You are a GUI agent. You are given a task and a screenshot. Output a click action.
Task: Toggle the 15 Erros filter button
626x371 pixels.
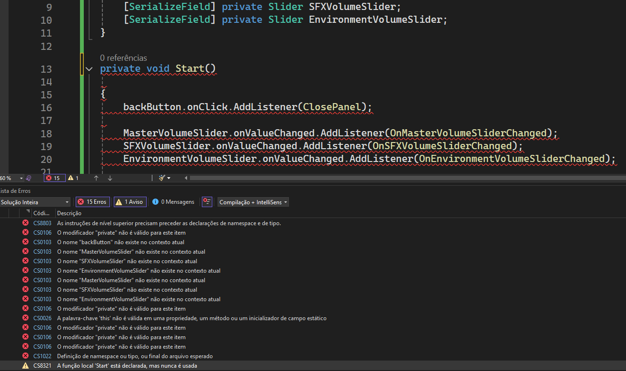(93, 202)
